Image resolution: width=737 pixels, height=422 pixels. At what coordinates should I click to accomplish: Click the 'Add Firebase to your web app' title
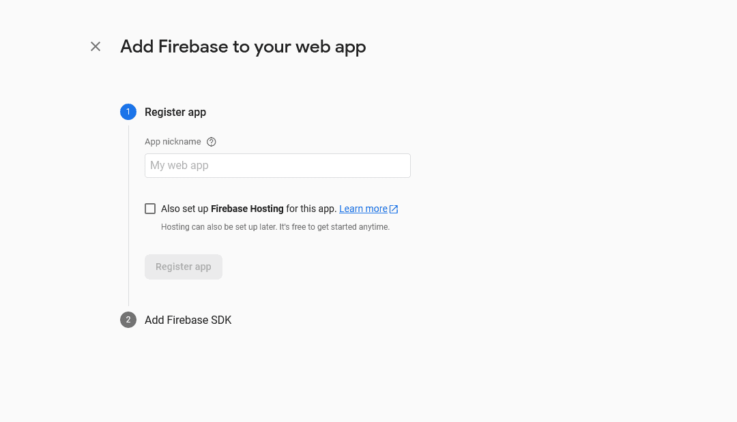(x=243, y=46)
